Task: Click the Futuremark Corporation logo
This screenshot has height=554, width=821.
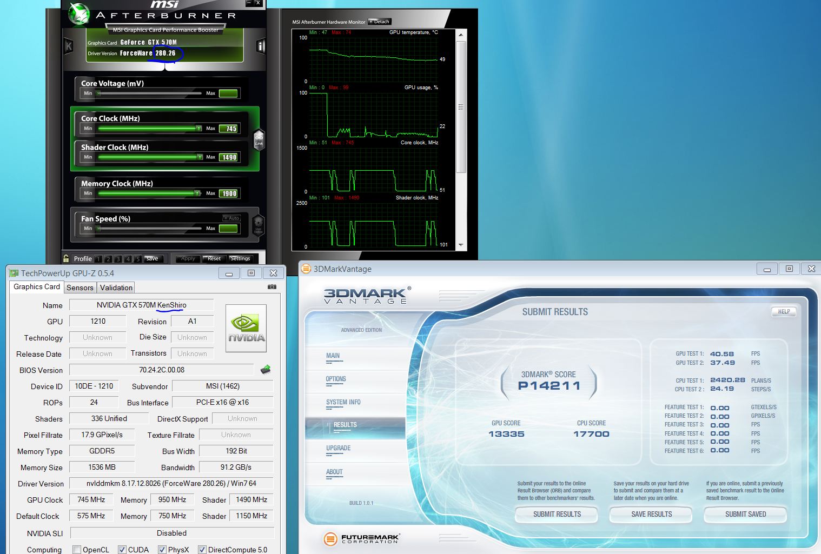Action: tap(361, 538)
